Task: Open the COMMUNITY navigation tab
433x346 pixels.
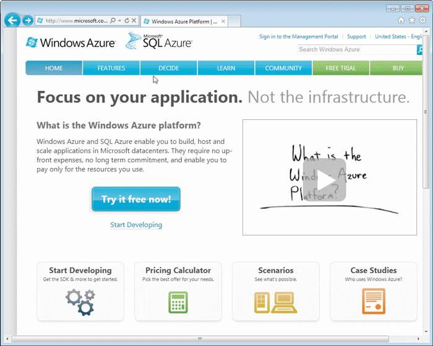Action: [x=283, y=68]
